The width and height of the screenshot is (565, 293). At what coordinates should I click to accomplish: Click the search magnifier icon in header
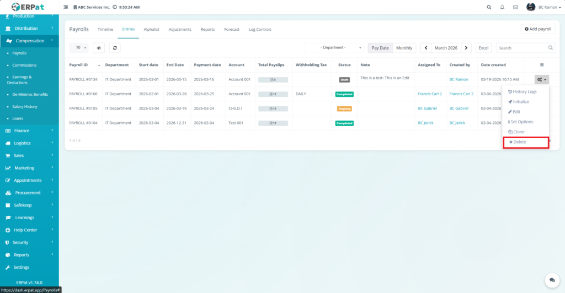489,7
